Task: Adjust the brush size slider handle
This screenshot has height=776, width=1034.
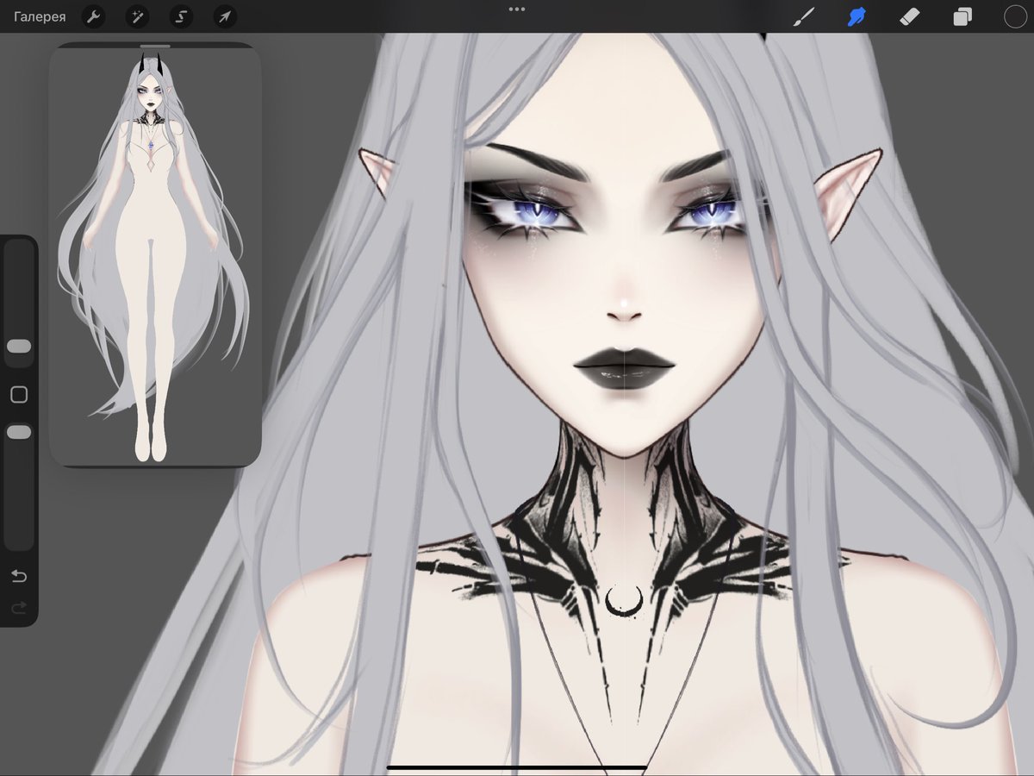Action: tap(19, 346)
